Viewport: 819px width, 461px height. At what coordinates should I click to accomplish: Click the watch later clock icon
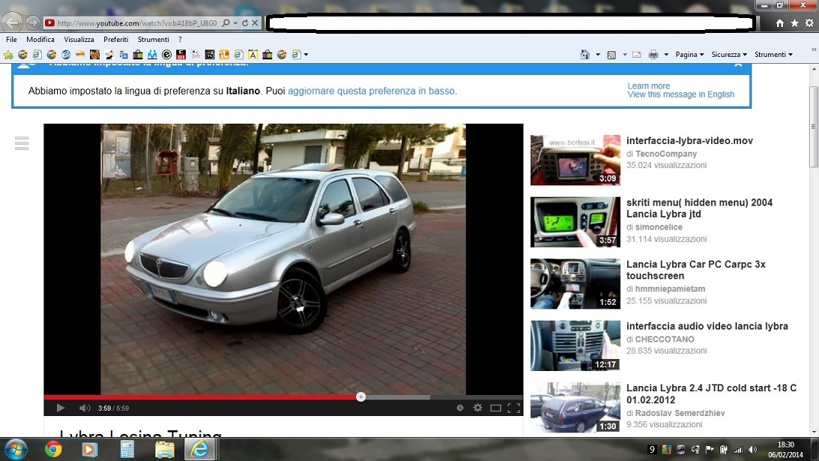click(x=460, y=408)
